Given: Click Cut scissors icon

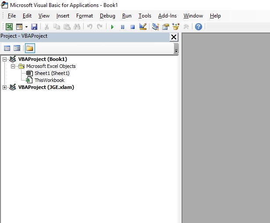Looking at the screenshot, I should [46, 27].
